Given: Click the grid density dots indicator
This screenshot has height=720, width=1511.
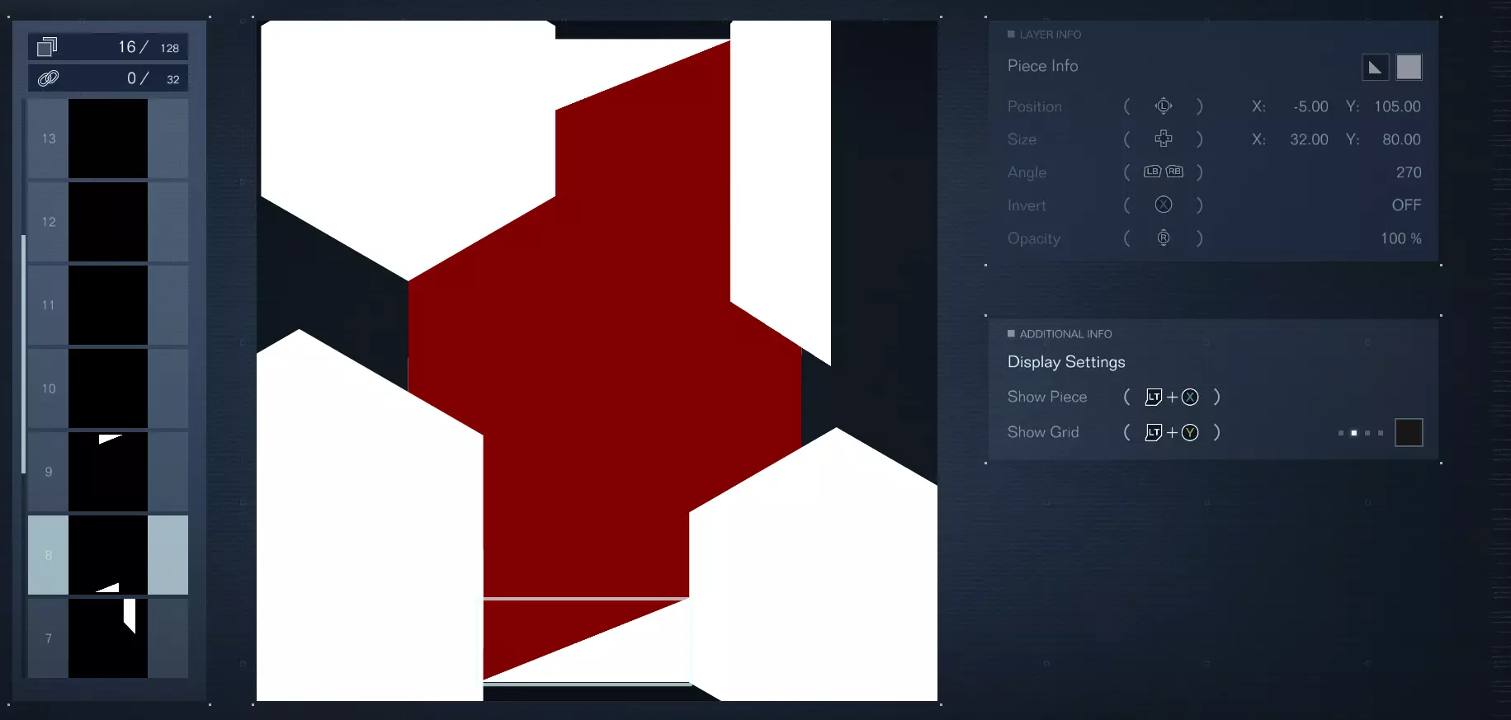Looking at the screenshot, I should [x=1361, y=433].
